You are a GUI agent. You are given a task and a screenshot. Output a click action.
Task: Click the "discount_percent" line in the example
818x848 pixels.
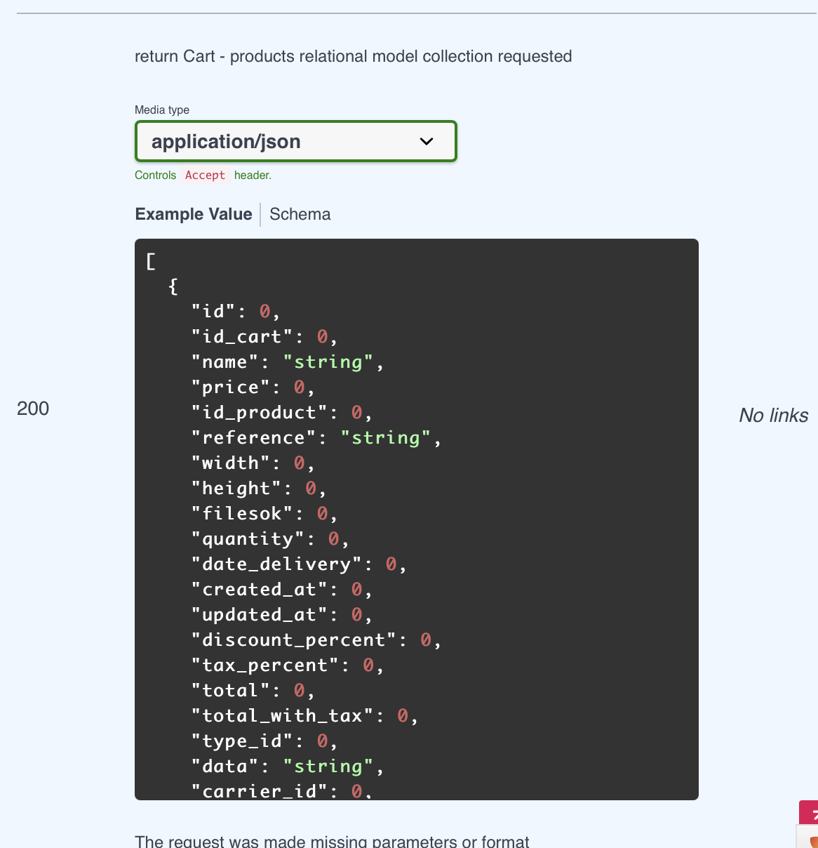[x=316, y=640]
